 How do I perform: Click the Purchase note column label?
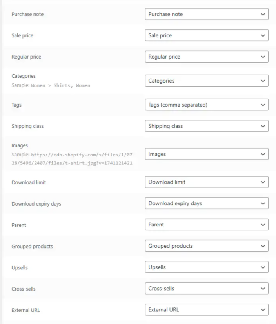[x=27, y=14]
